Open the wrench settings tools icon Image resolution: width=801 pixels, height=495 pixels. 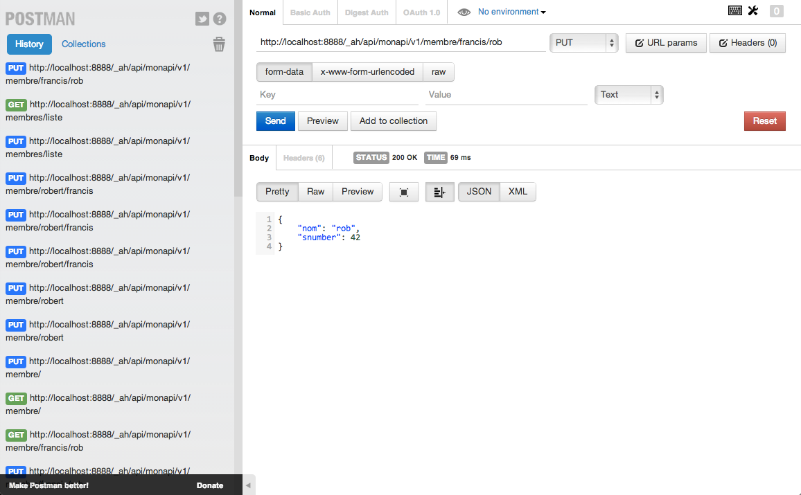(x=755, y=10)
